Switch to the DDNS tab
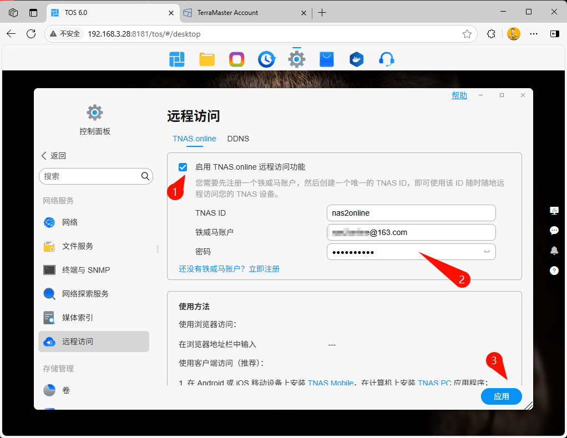The height and width of the screenshot is (438, 567). coord(238,139)
